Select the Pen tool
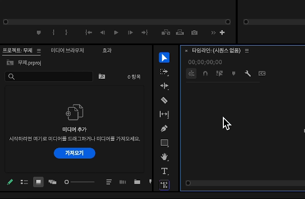Screen dimensions: 305x199 pos(164,129)
